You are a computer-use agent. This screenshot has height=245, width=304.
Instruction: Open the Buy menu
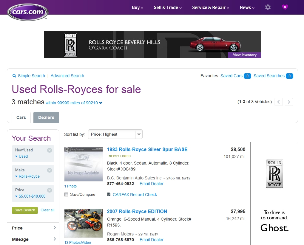pos(137,7)
